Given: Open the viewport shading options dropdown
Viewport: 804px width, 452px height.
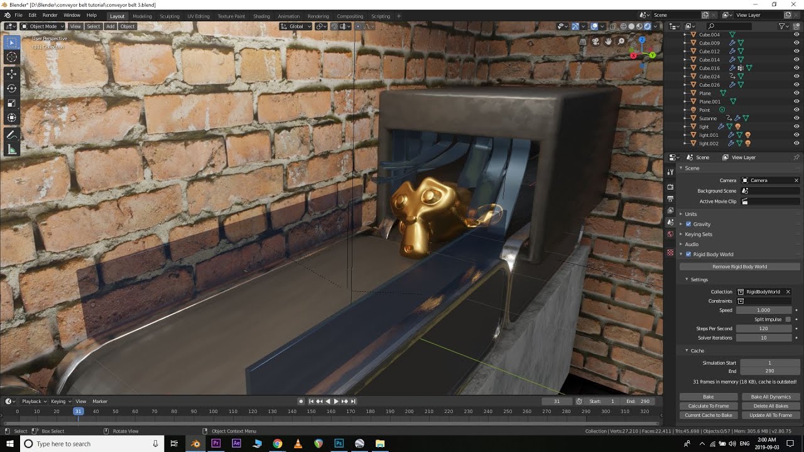Looking at the screenshot, I should point(656,26).
